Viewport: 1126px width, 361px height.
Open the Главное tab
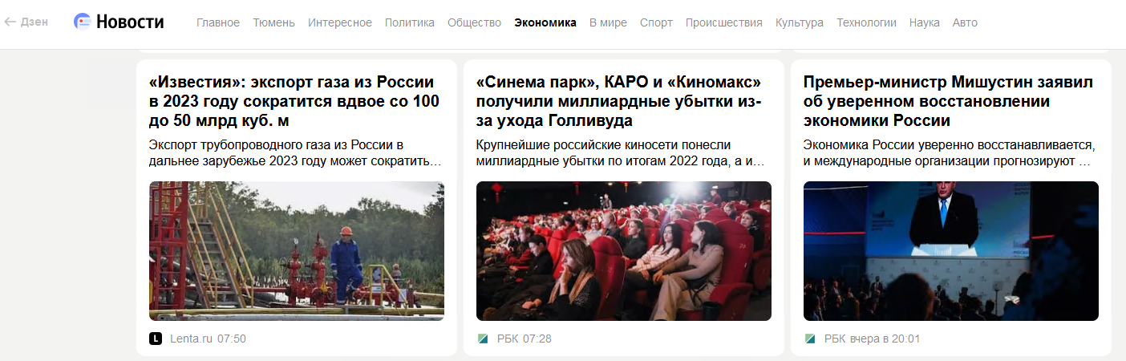tap(218, 22)
